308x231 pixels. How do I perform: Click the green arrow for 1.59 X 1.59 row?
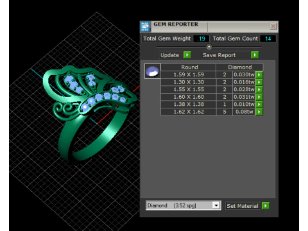tap(259, 74)
